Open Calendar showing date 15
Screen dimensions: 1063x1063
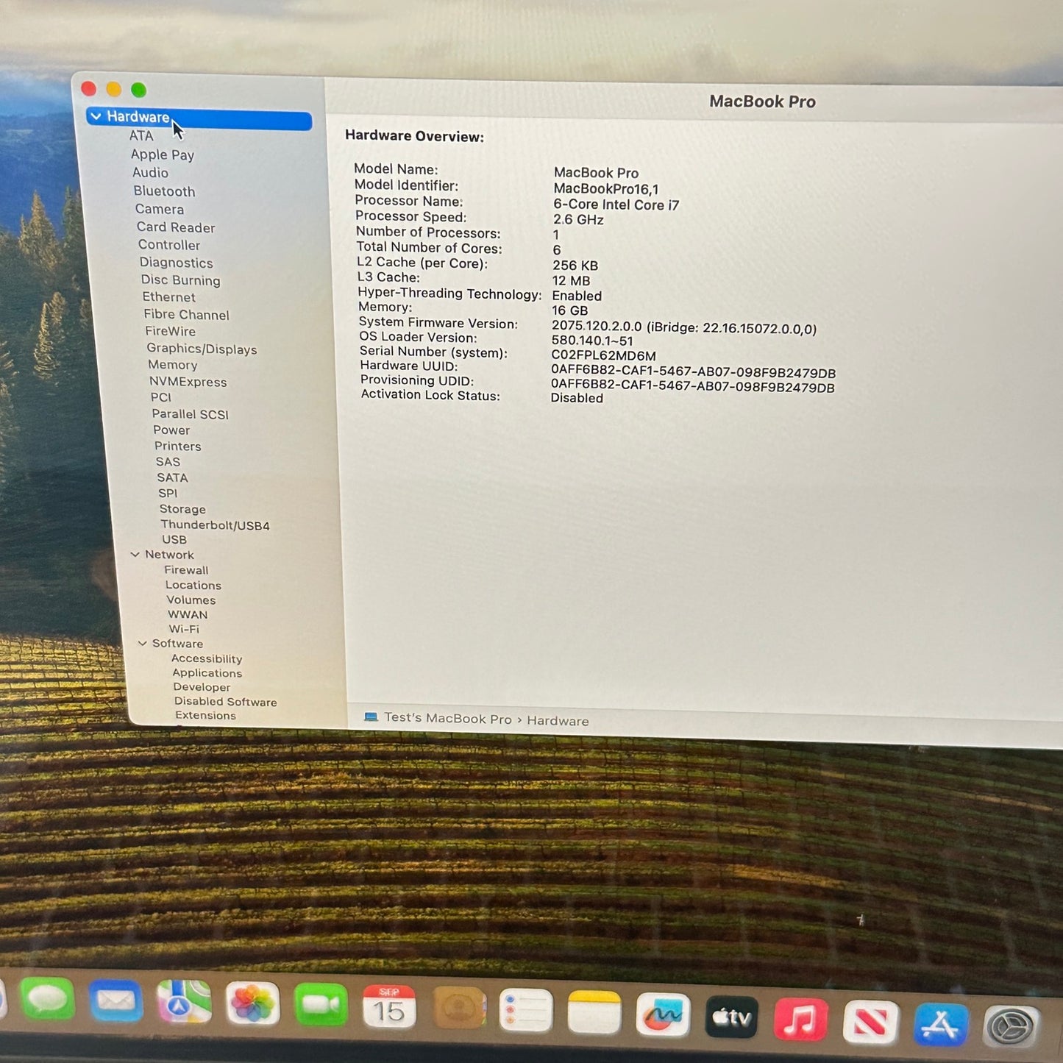[x=389, y=1007]
